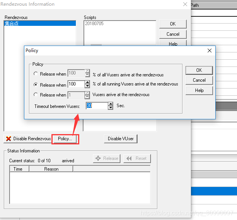The image size is (237, 220).
Task: Decrease the Timeout between Vusers seconds
Action: pyautogui.click(x=110, y=108)
